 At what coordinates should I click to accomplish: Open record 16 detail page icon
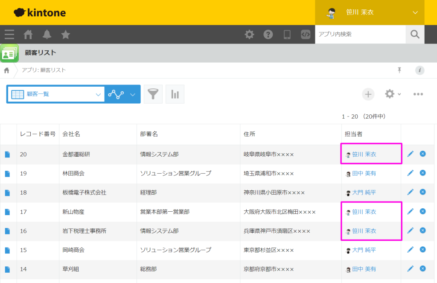click(x=8, y=231)
